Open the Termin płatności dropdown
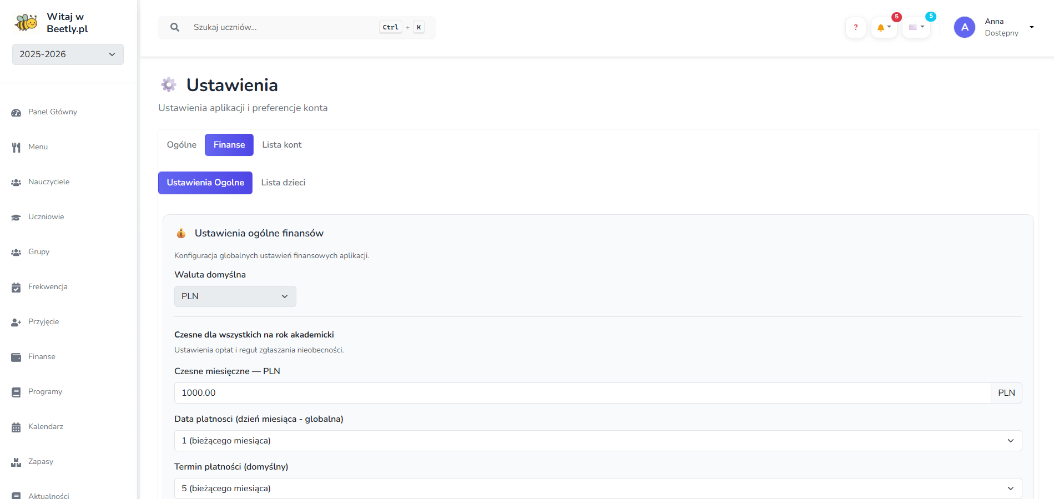Viewport: 1054px width, 499px height. [597, 488]
